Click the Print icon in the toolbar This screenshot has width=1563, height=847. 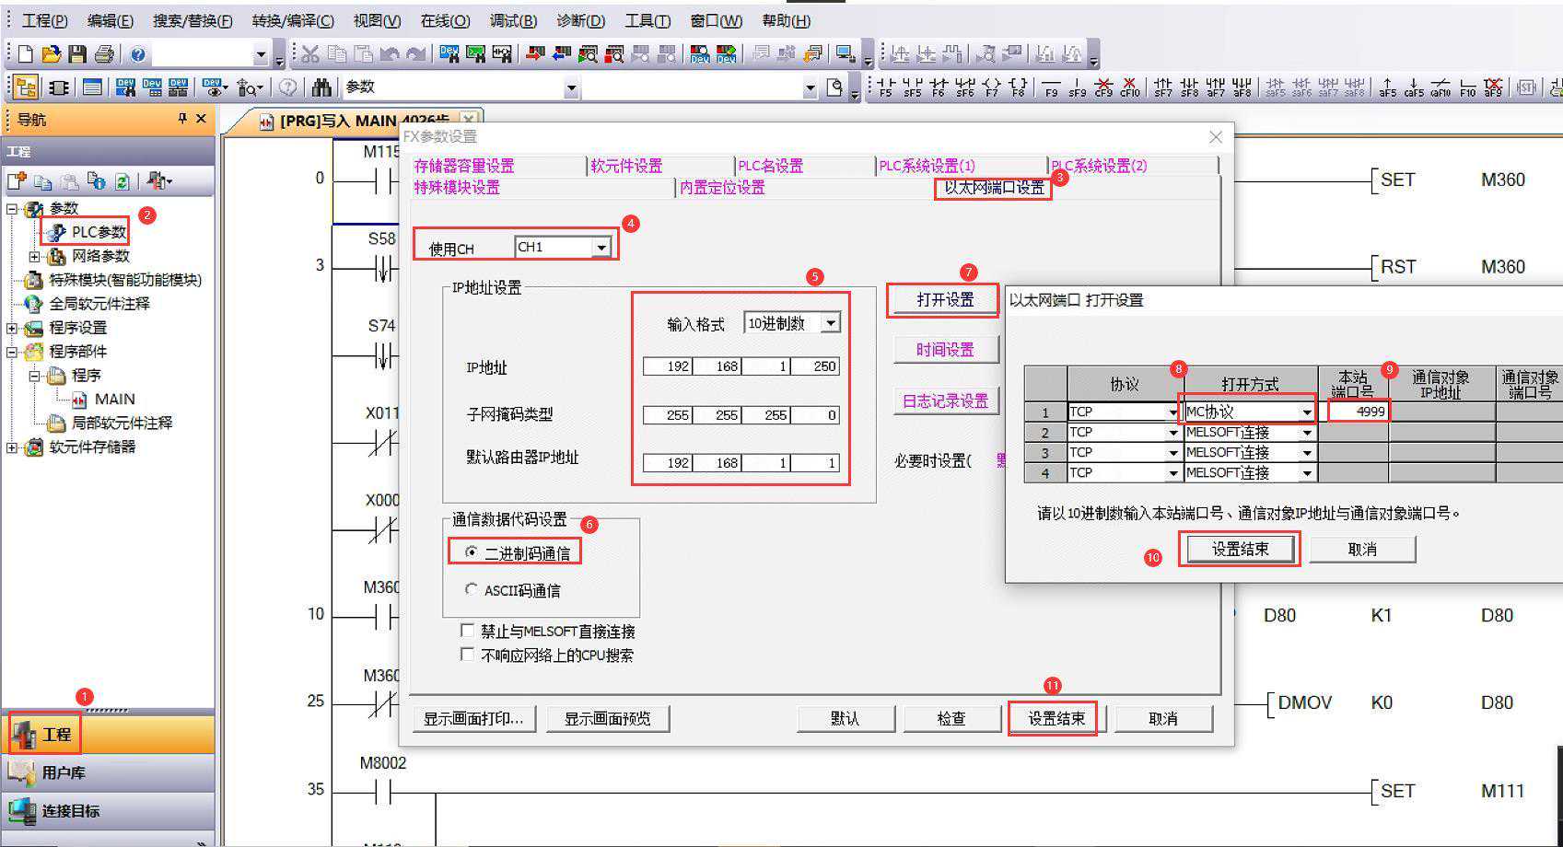pos(104,54)
